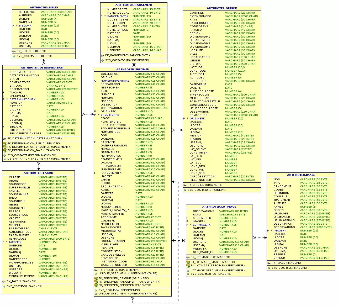Click the TRAITEMENT column in IMAGE

(282, 200)
